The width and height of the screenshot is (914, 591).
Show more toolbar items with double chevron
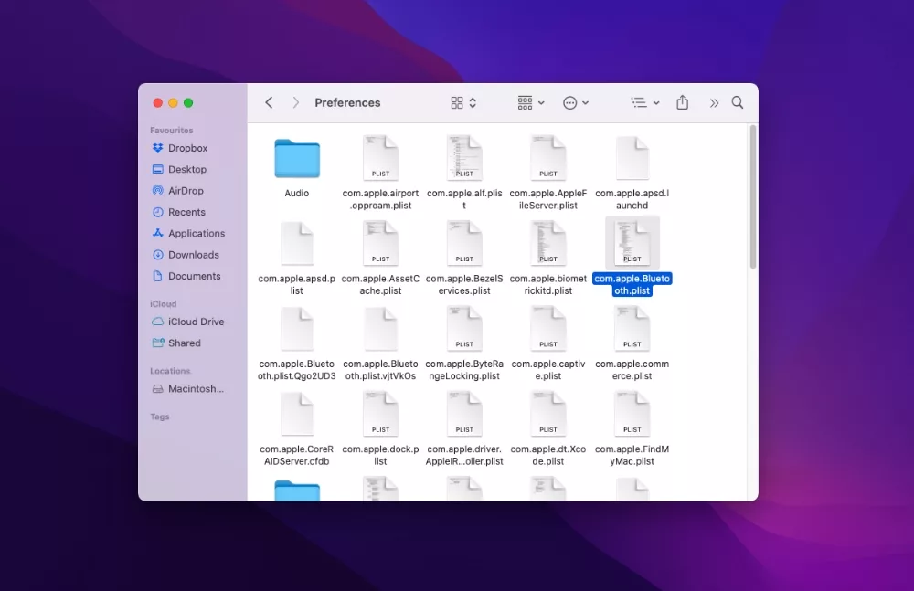coord(714,103)
